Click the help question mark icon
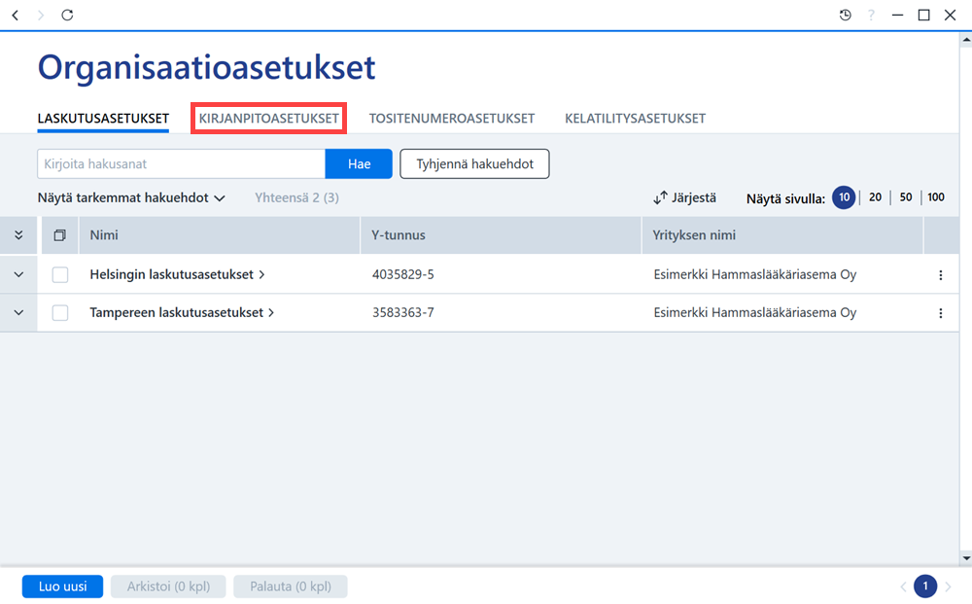The image size is (972, 604). pos(872,15)
